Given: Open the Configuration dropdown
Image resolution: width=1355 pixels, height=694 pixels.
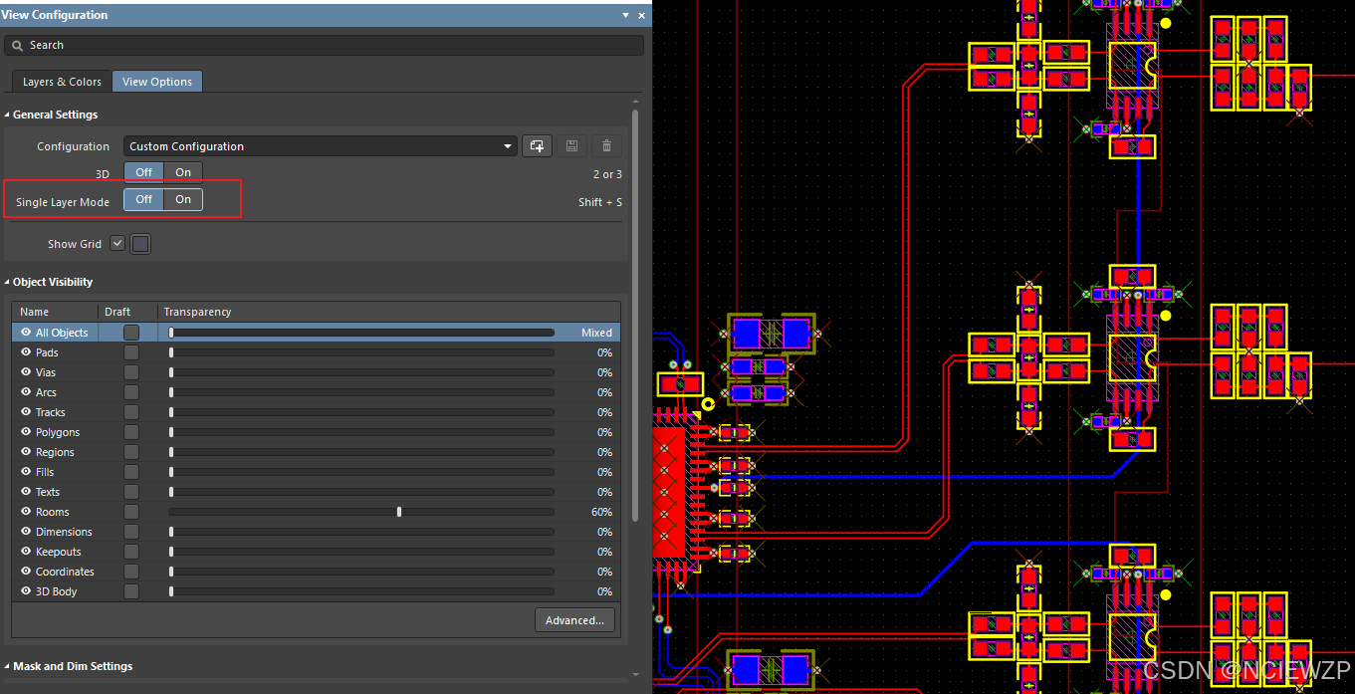Looking at the screenshot, I should [320, 146].
